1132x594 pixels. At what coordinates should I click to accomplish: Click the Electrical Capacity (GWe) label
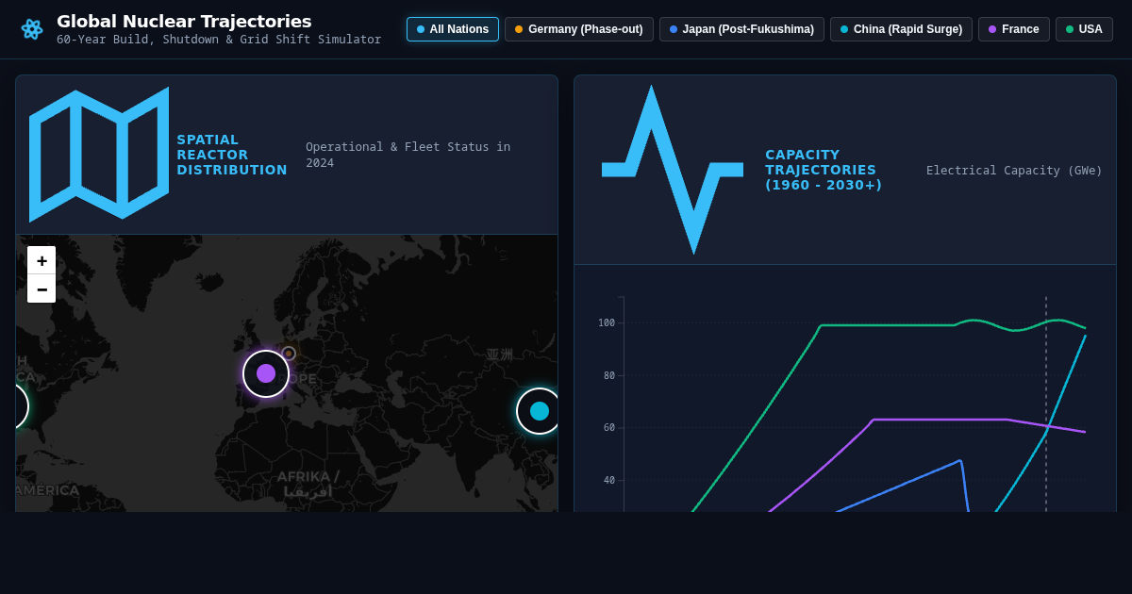(1014, 170)
